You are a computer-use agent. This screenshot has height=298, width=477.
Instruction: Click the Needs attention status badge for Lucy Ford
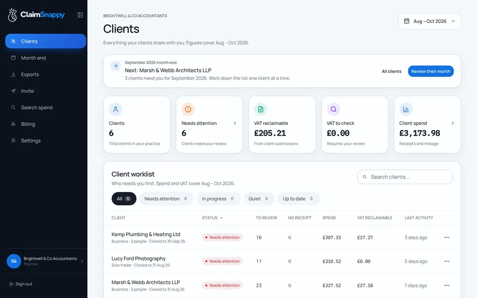click(223, 261)
